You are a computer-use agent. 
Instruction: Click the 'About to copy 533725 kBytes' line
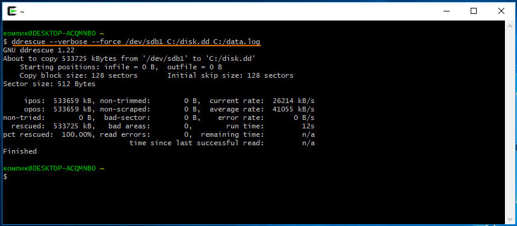(129, 58)
